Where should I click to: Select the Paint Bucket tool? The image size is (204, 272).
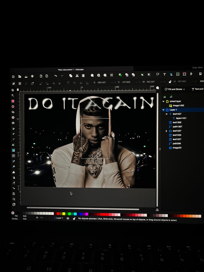pos(14,166)
